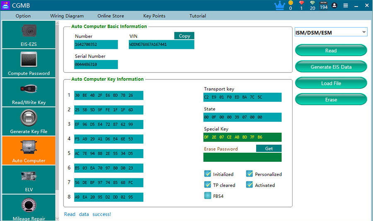The height and width of the screenshot is (221, 373).
Task: Open the Online Store menu
Action: click(111, 16)
